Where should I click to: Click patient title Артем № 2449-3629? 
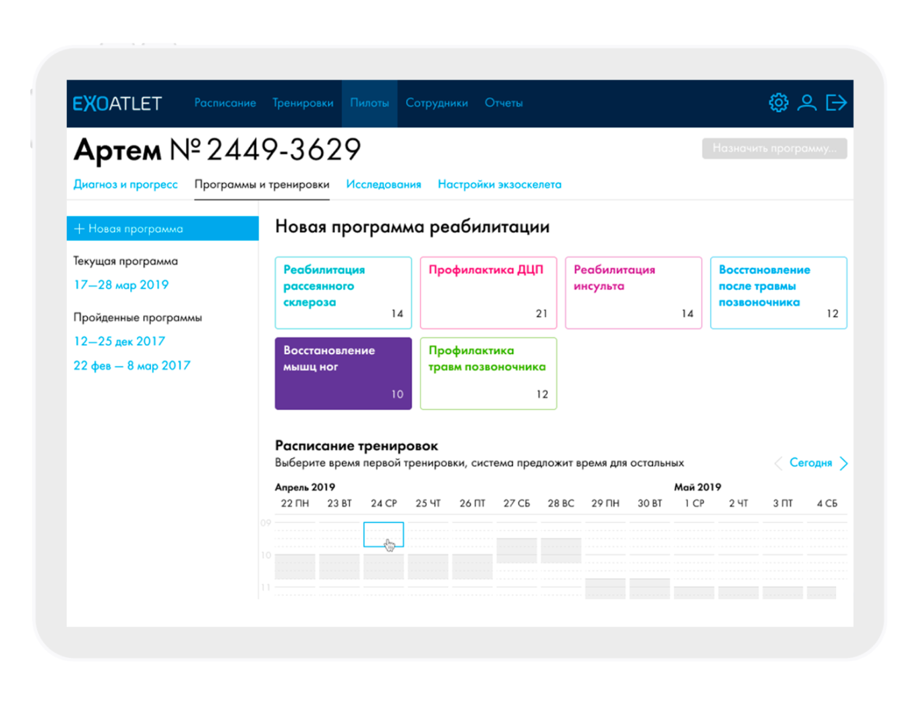click(x=217, y=150)
